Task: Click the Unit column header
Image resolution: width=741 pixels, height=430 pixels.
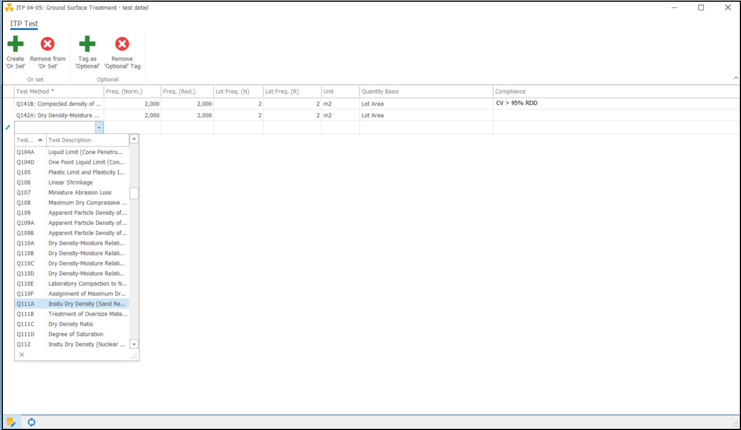Action: click(340, 91)
